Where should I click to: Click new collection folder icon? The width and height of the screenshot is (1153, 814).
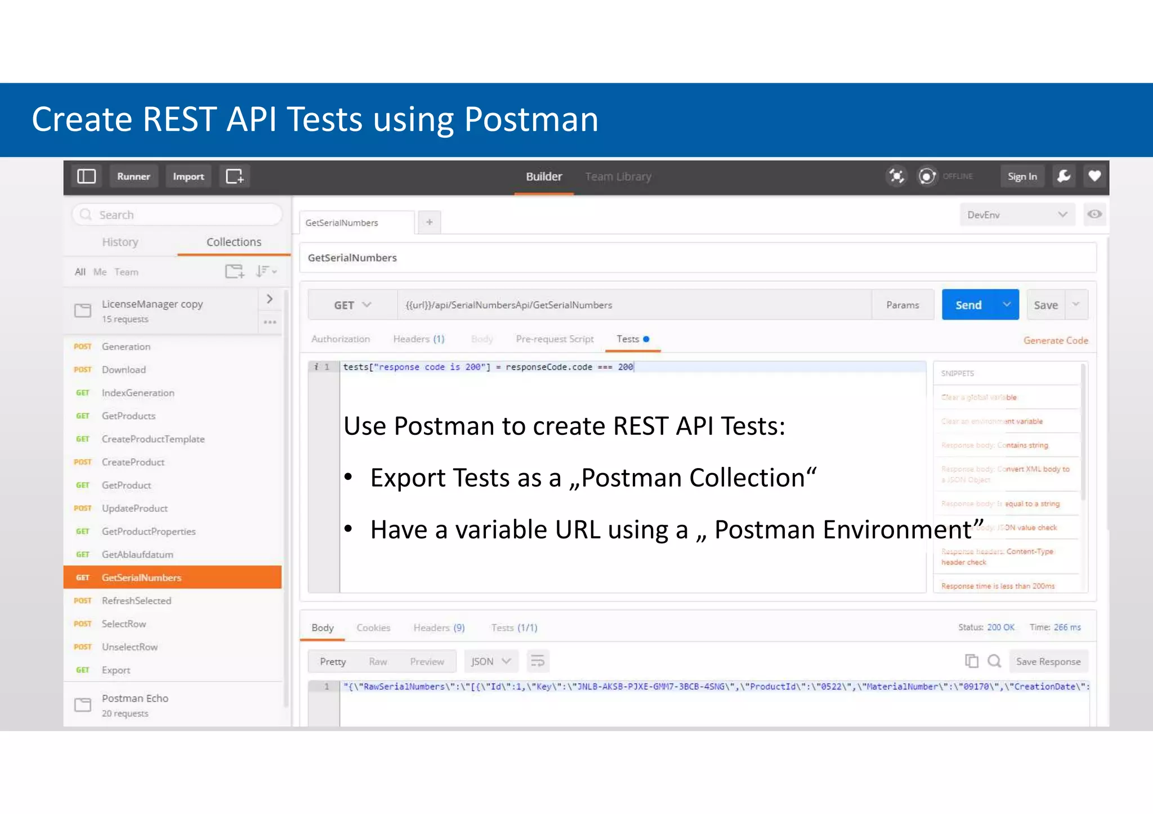point(235,271)
